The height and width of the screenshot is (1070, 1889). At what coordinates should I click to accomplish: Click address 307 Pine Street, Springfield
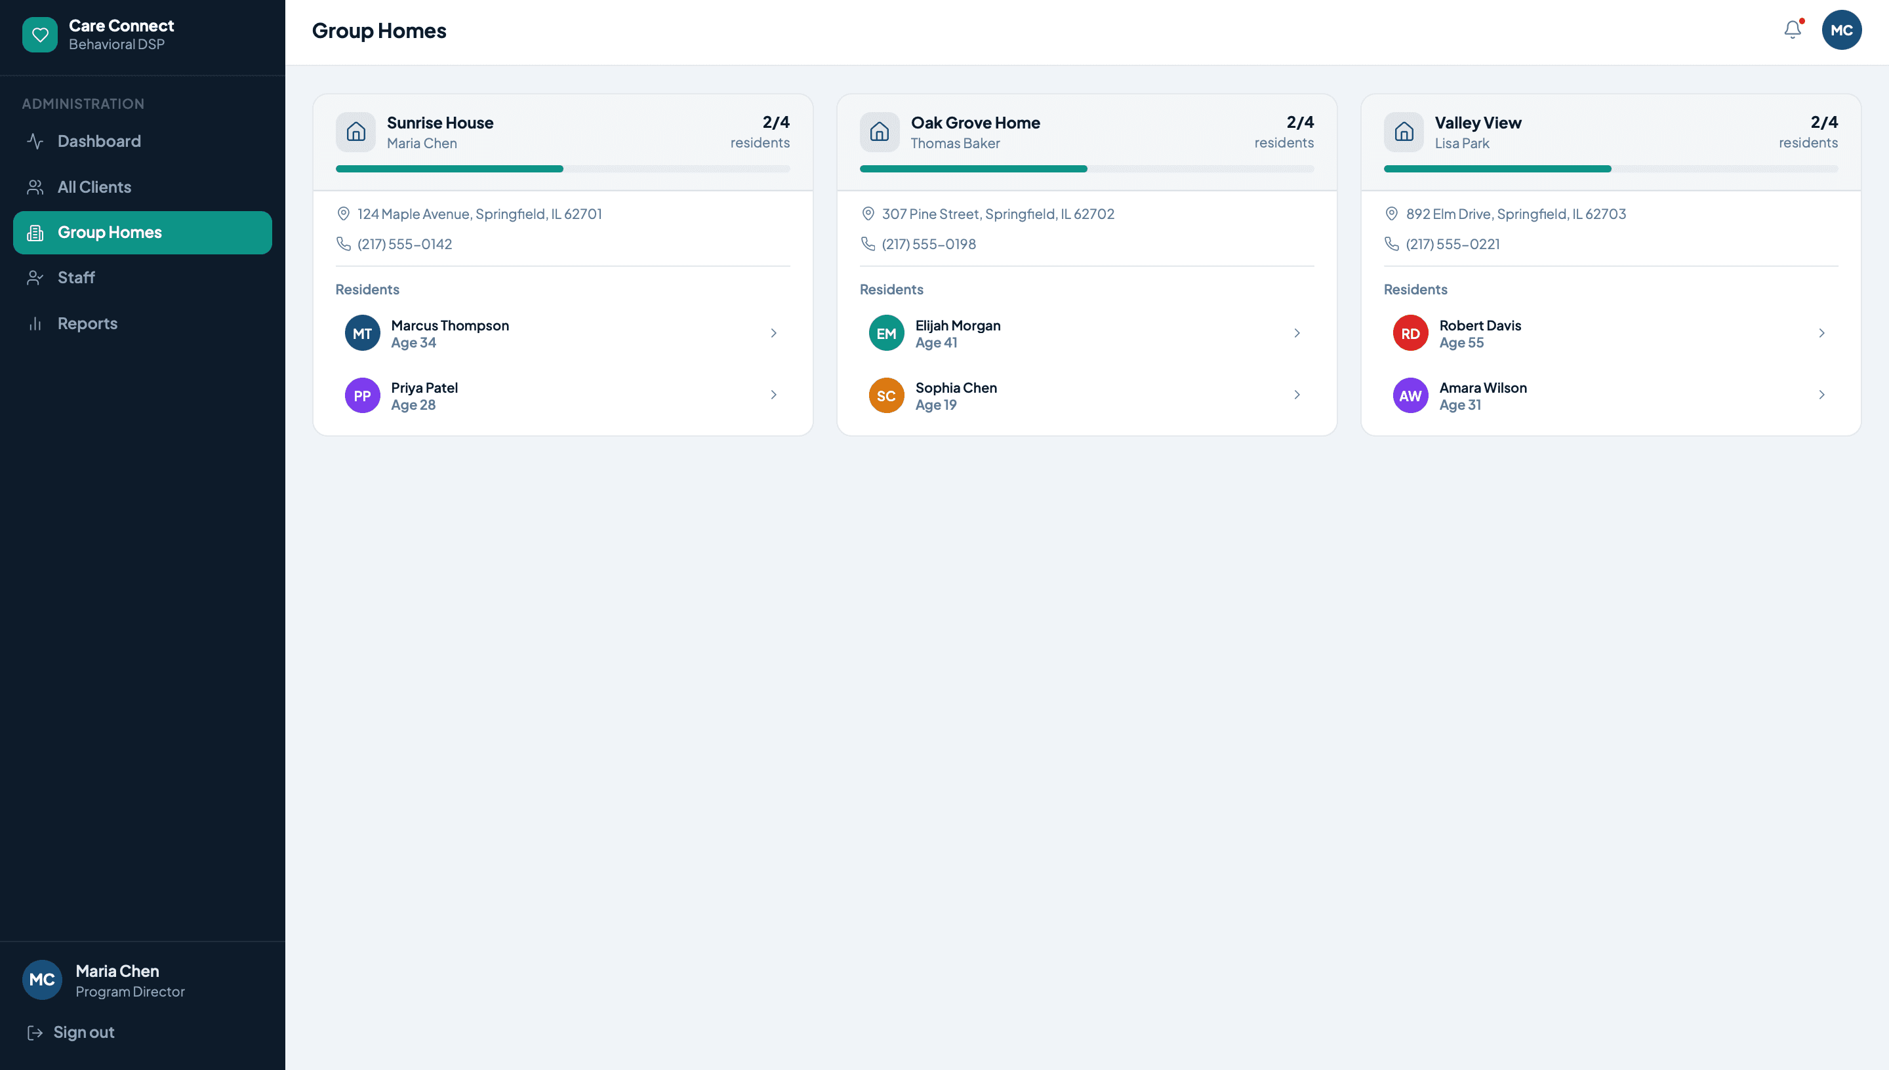point(998,214)
